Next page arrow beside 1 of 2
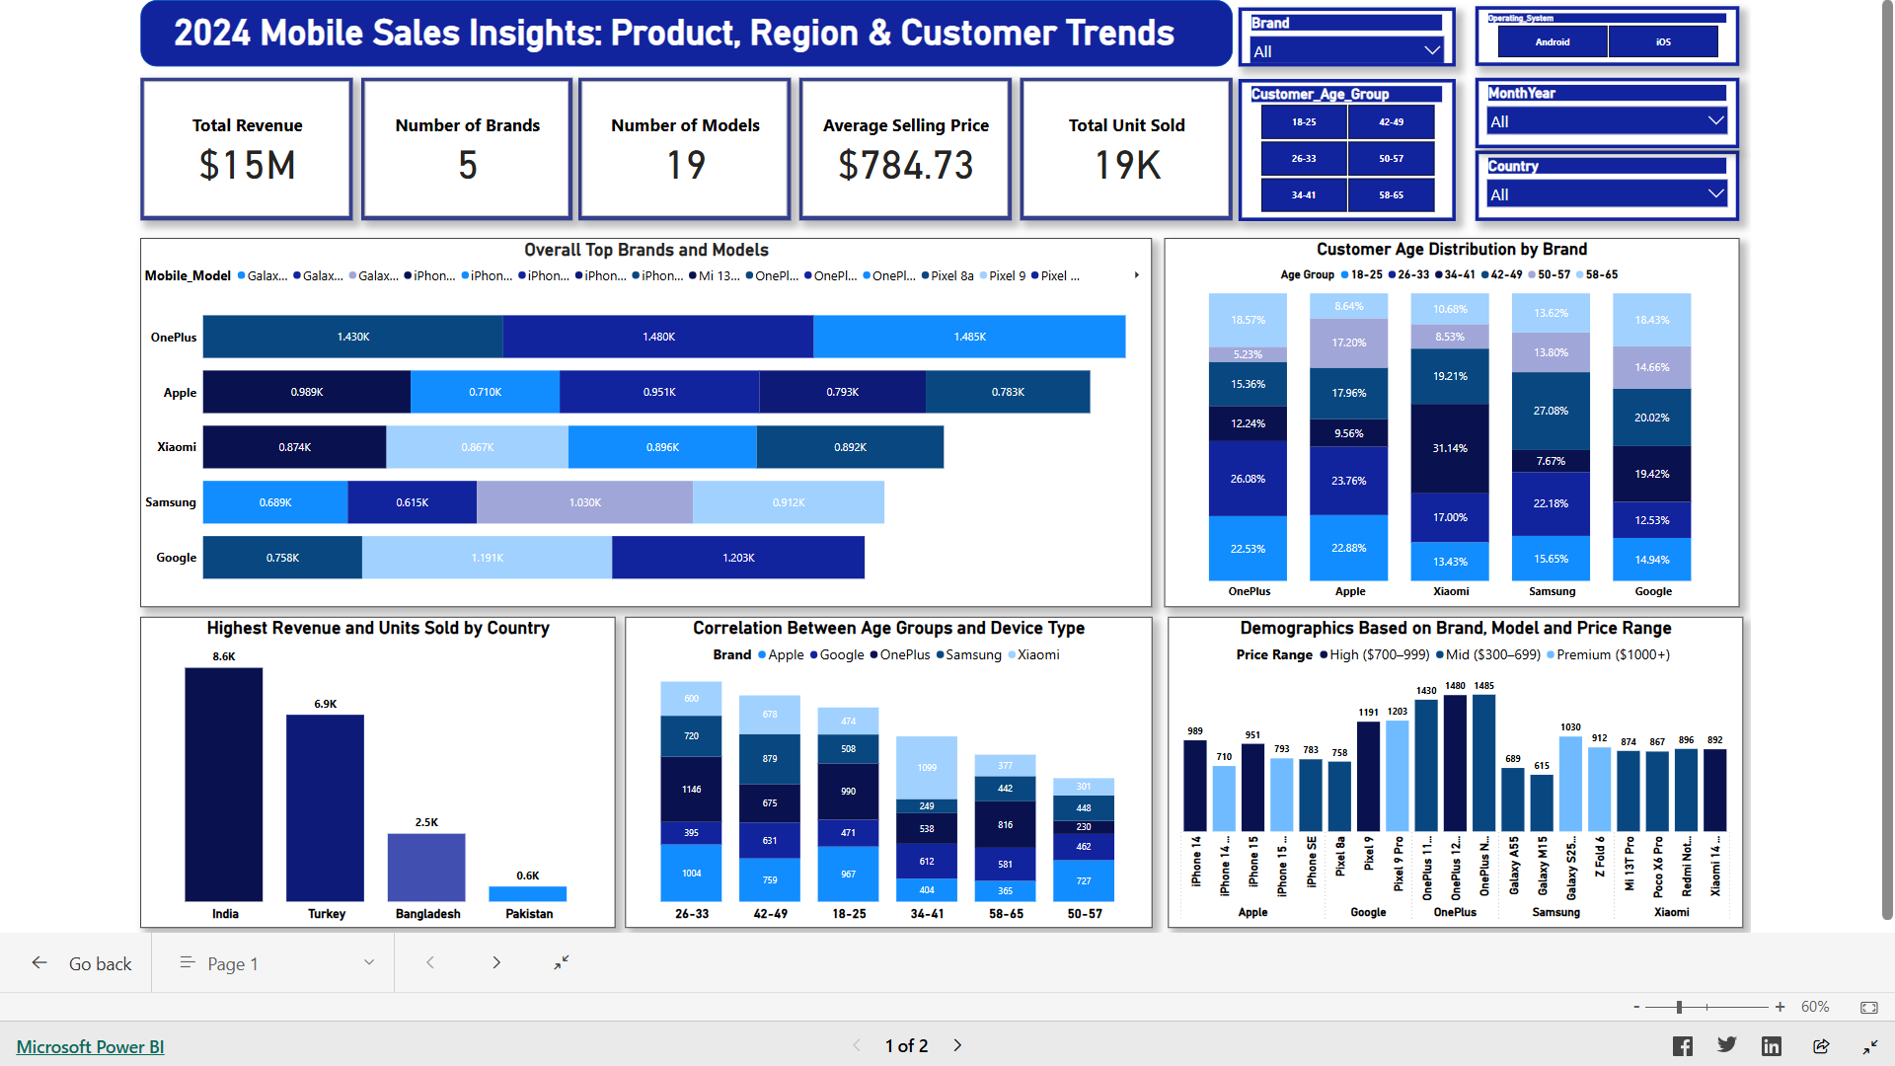Image resolution: width=1895 pixels, height=1066 pixels. (957, 1045)
